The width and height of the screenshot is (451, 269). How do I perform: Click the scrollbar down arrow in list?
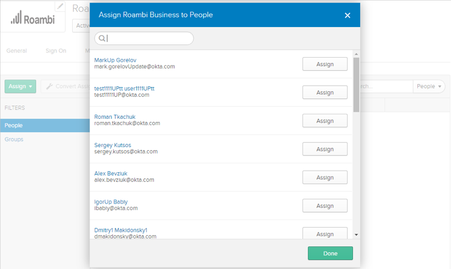[x=356, y=234]
